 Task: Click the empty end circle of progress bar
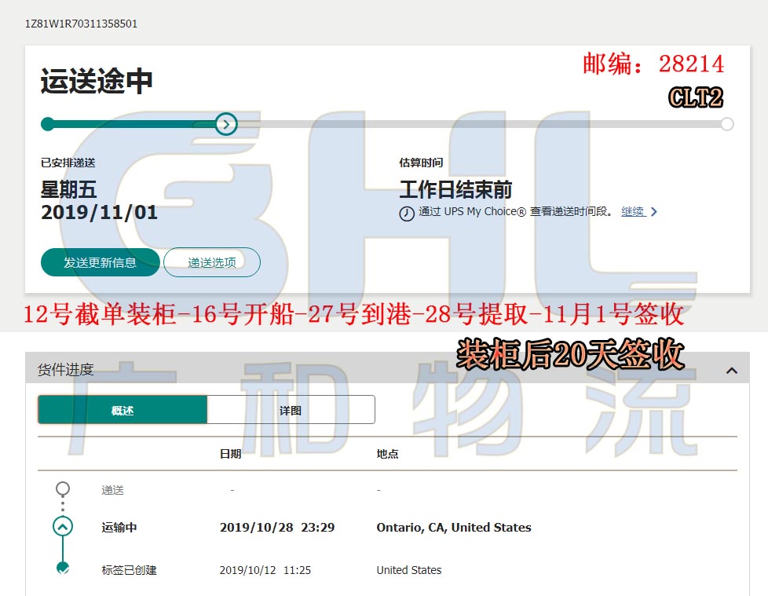coord(727,124)
